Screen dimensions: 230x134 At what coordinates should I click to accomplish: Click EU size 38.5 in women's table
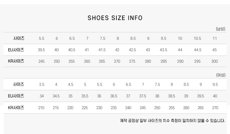(x=172, y=96)
